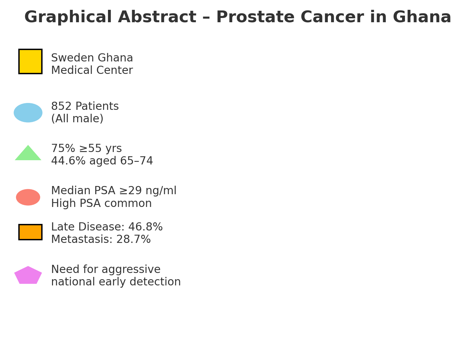Viewport: 476px width, 340px height.
Task: Select the "(All male)" text
Action: coord(77,119)
